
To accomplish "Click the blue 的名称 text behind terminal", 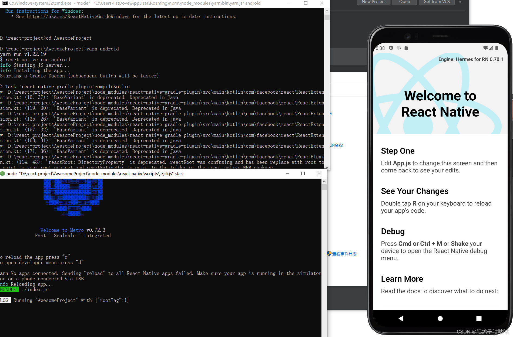I will click(x=337, y=145).
